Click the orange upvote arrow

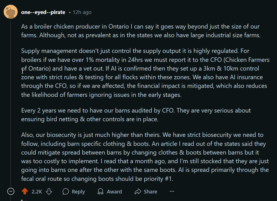coord(25,191)
